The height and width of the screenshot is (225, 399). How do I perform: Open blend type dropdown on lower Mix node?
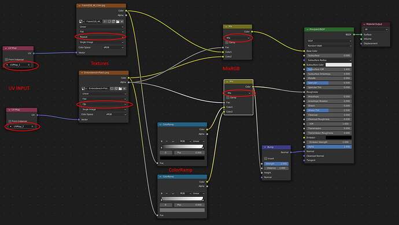pos(239,93)
